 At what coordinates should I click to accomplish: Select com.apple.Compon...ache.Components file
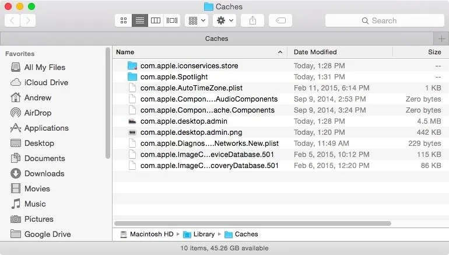coord(208,110)
